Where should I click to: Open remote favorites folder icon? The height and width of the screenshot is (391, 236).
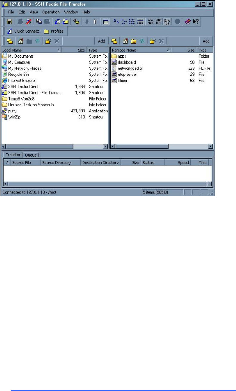click(x=114, y=41)
